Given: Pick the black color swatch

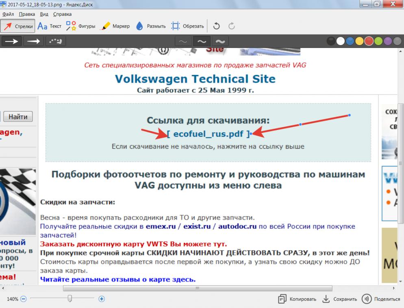Looking at the screenshot, I should click(331, 41).
